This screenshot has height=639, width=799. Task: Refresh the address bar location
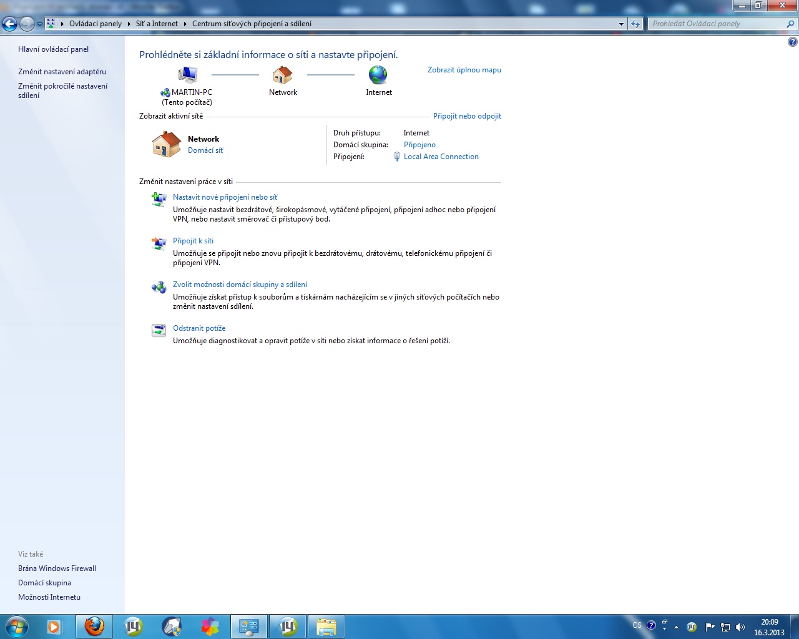point(635,24)
